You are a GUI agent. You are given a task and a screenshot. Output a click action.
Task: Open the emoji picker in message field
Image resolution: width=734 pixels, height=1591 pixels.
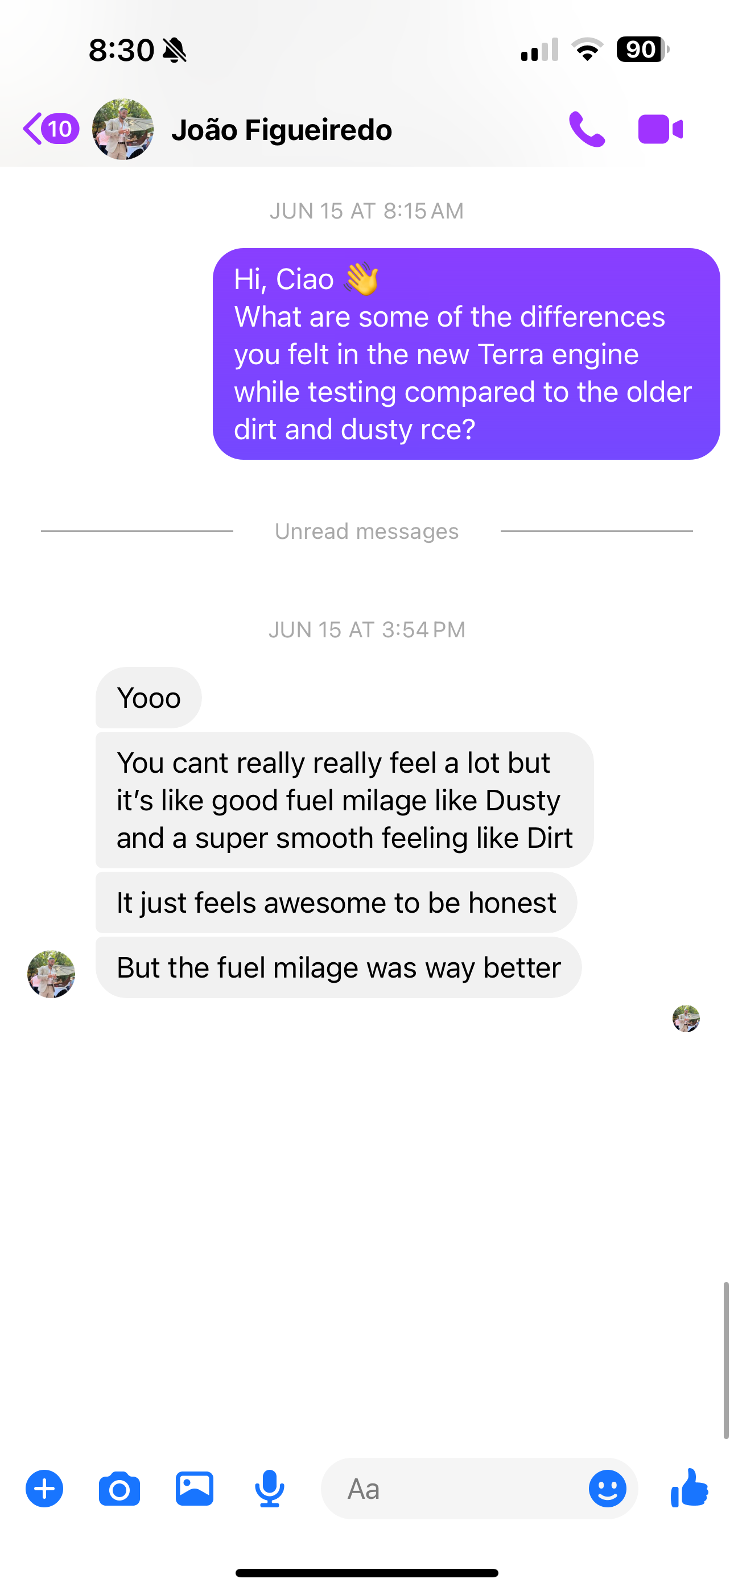pos(607,1489)
